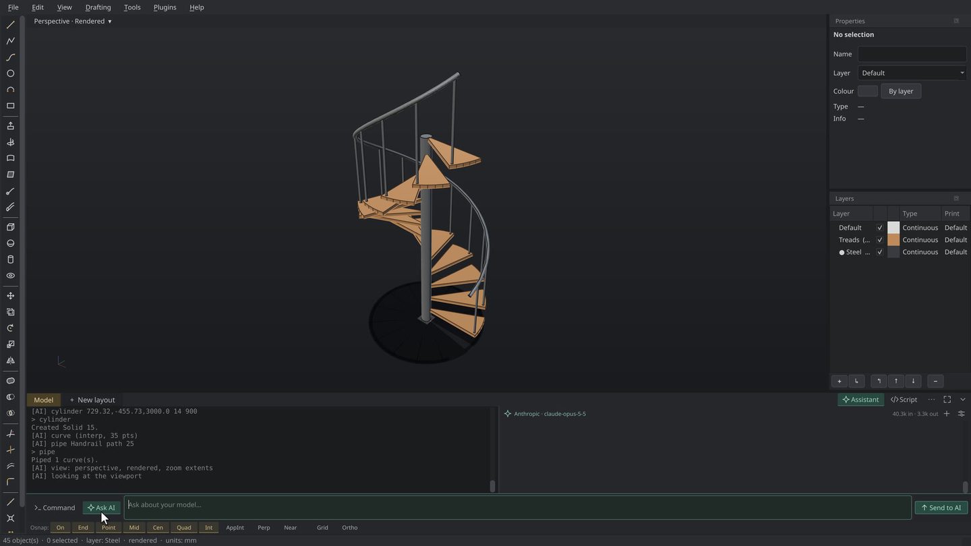This screenshot has height=546, width=971.
Task: Collapse the assistant panel with the chevron
Action: point(962,400)
